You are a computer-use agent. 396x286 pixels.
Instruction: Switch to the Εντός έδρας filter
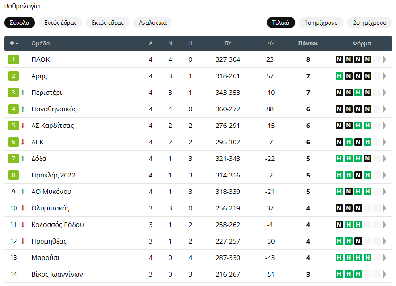point(60,23)
